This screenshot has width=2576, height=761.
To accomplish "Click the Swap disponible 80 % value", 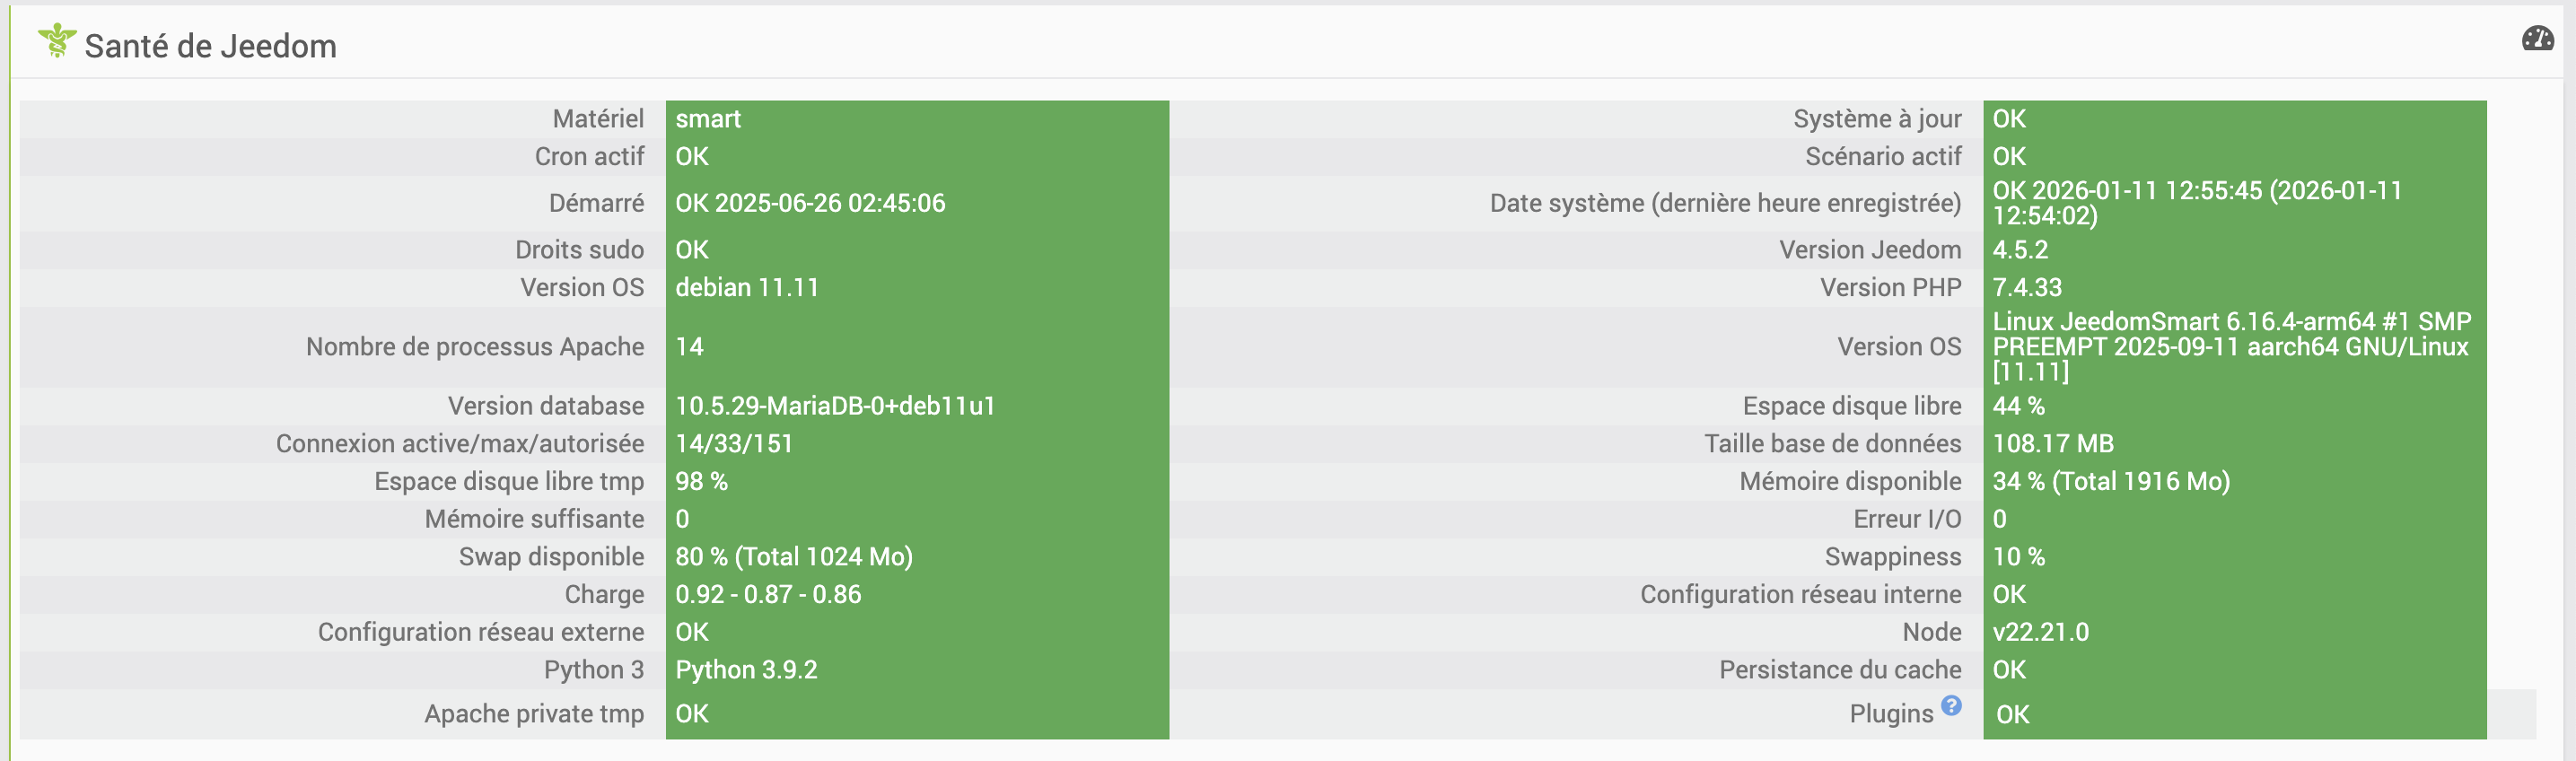I will click(x=794, y=557).
